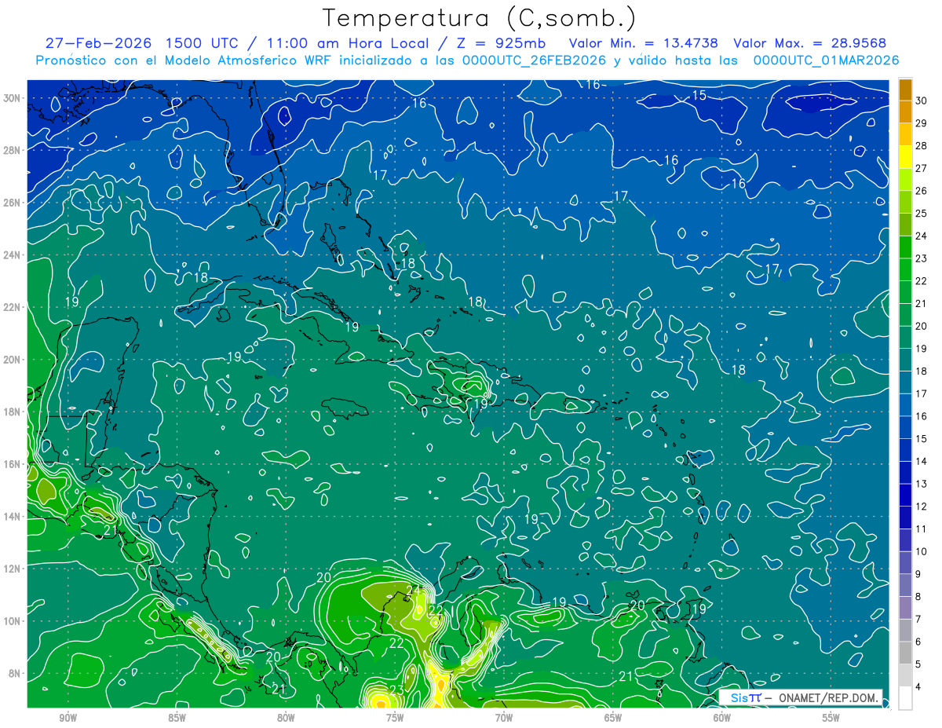The image size is (942, 728).
Task: Click the 26N latitude axis label
Action: pos(13,203)
